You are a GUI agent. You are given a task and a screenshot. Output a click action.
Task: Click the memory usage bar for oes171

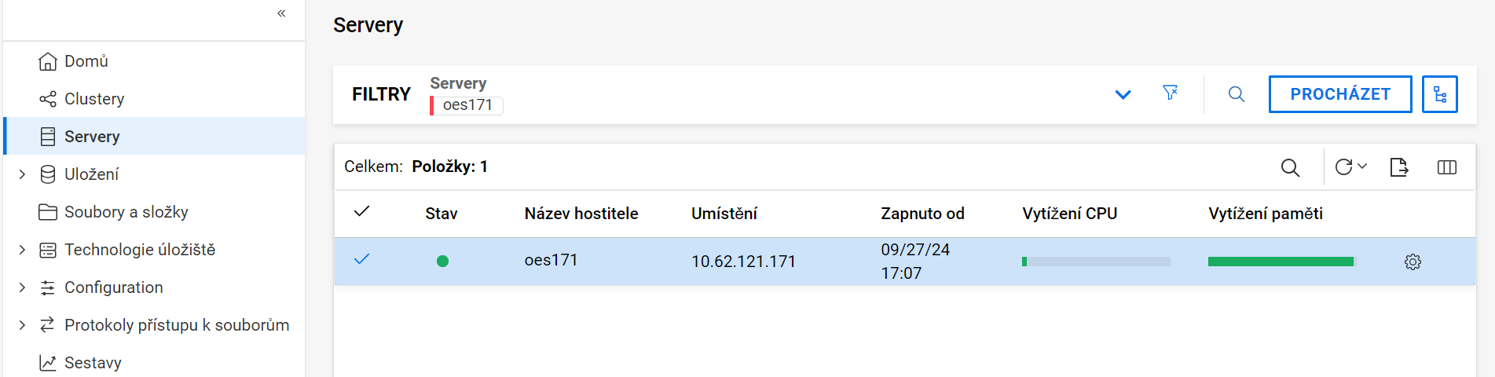click(x=1281, y=262)
